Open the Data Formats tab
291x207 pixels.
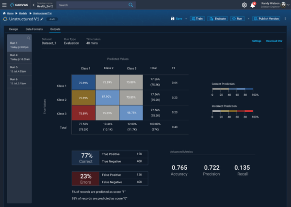pos(34,29)
